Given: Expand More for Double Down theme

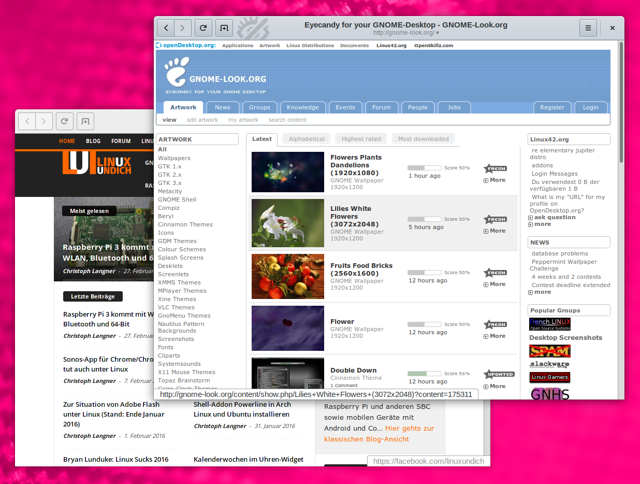Looking at the screenshot, I should point(494,387).
